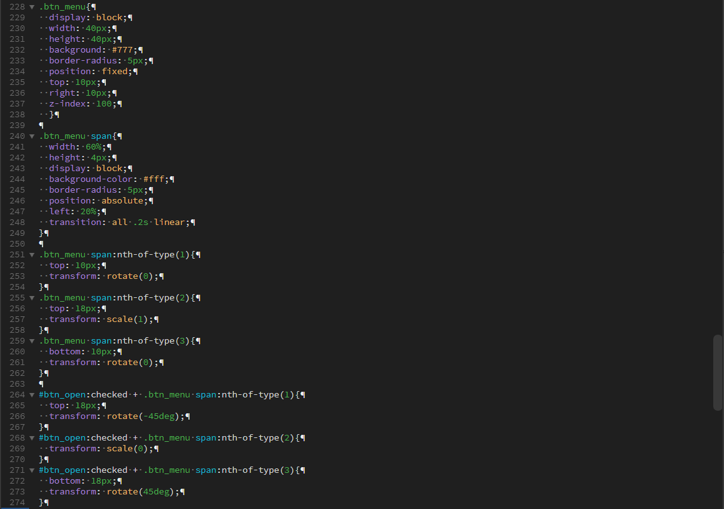
Task: Fold the code block starting at line 271
Action: pyautogui.click(x=32, y=470)
